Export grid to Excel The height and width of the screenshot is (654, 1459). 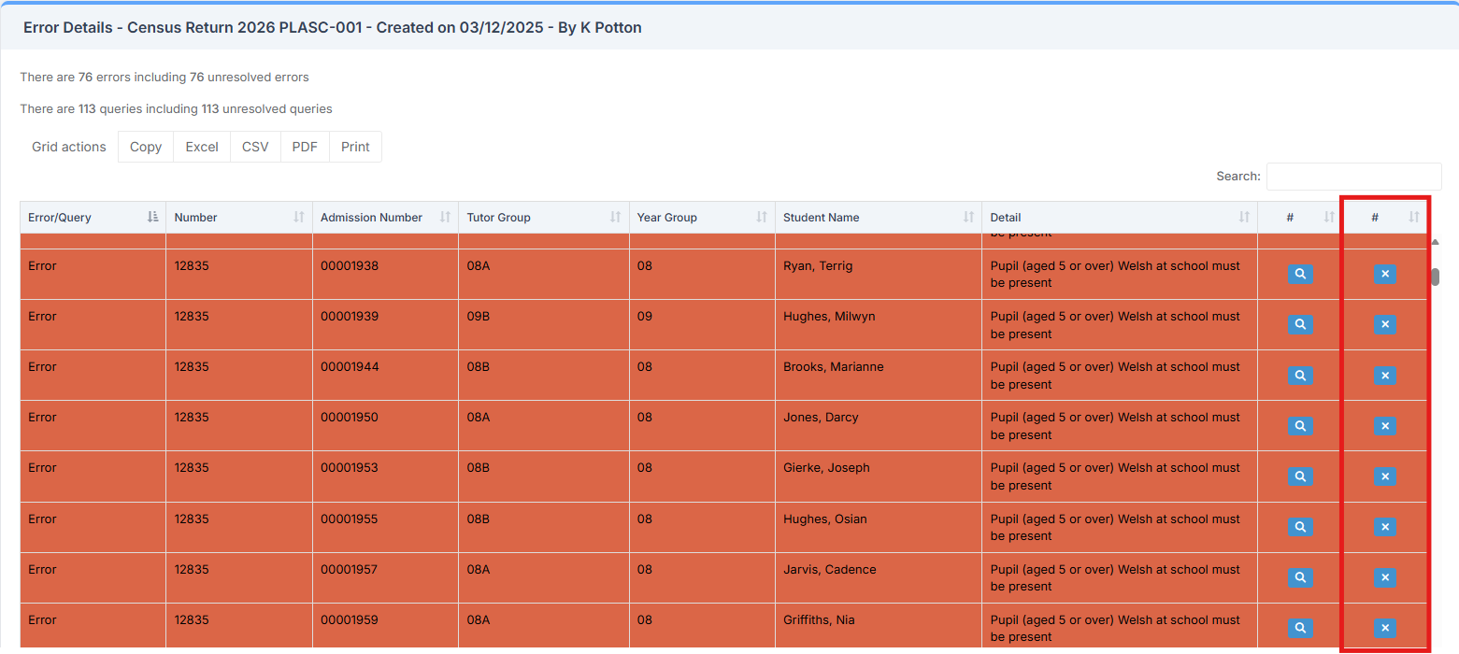click(202, 147)
